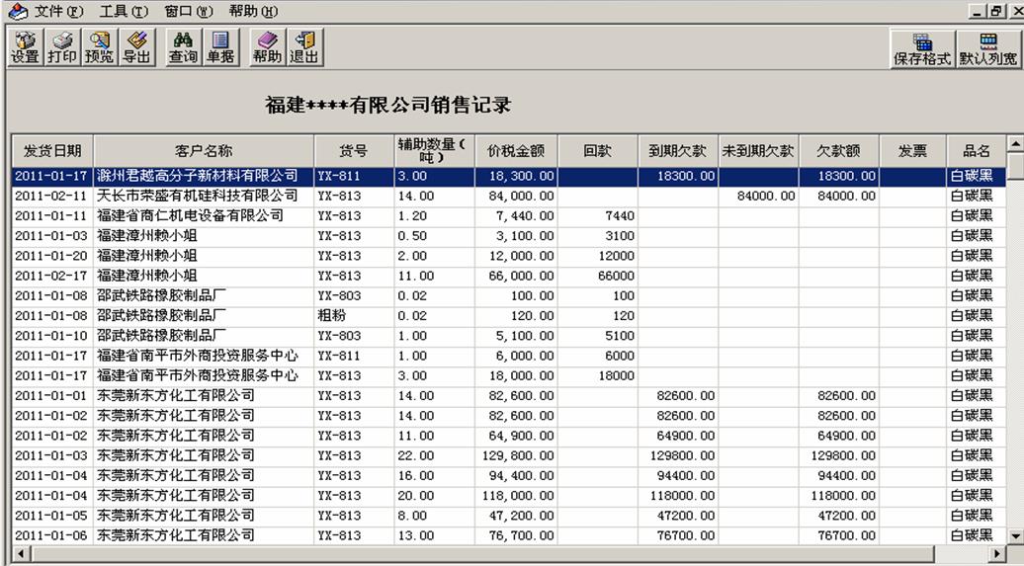
Task: Click horizontal scrollbar right arrow
Action: (996, 554)
